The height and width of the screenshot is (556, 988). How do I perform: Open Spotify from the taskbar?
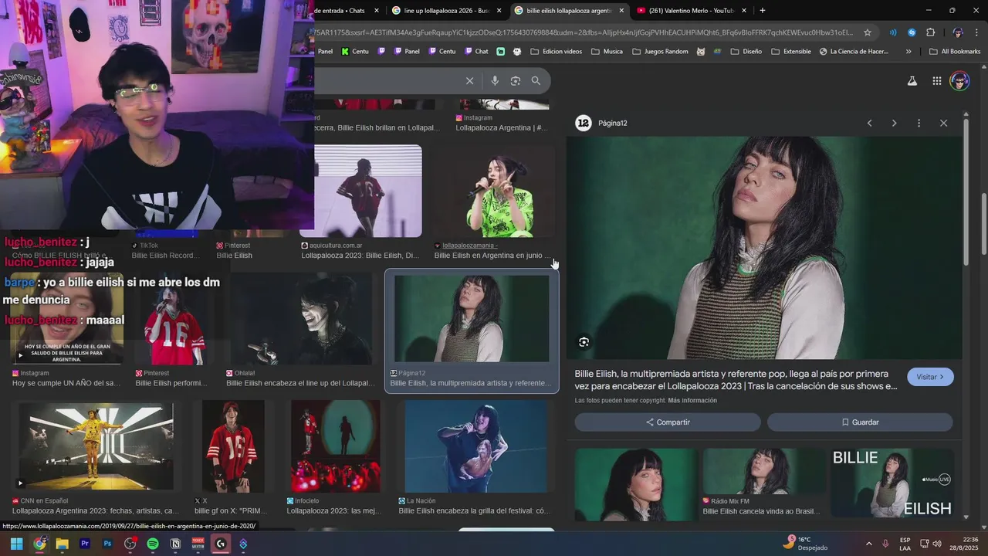(153, 544)
